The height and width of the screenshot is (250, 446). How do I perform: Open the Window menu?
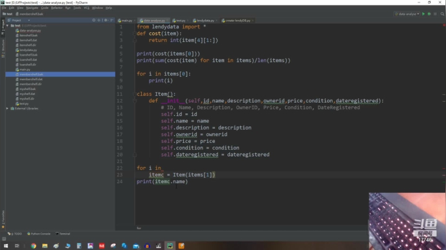97,8
